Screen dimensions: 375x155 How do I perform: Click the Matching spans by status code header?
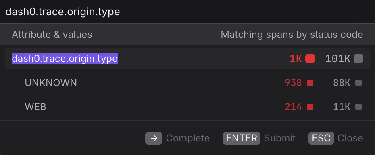tap(292, 35)
